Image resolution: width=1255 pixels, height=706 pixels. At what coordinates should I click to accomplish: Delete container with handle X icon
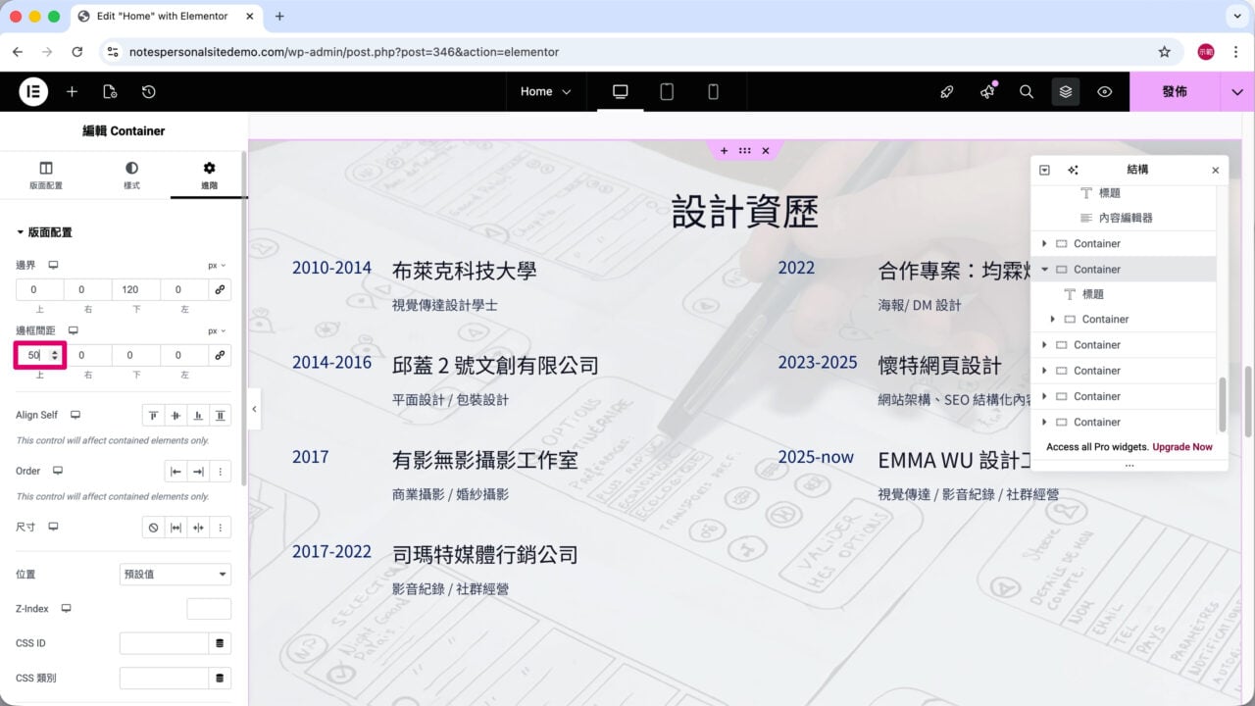tap(766, 151)
